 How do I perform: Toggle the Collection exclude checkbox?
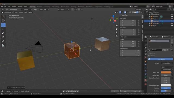click(x=150, y=14)
